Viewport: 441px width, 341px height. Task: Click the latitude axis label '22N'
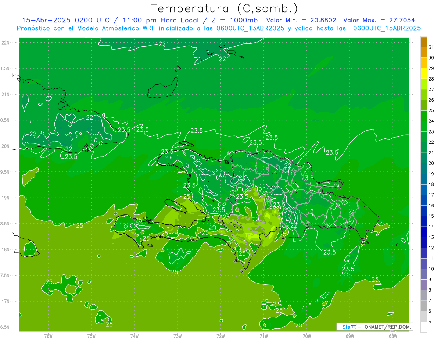[x=6, y=42]
